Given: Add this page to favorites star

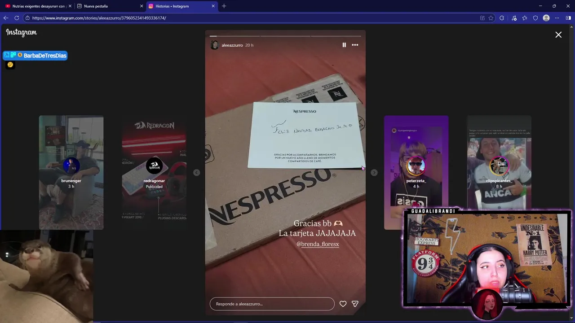Looking at the screenshot, I should (x=491, y=18).
